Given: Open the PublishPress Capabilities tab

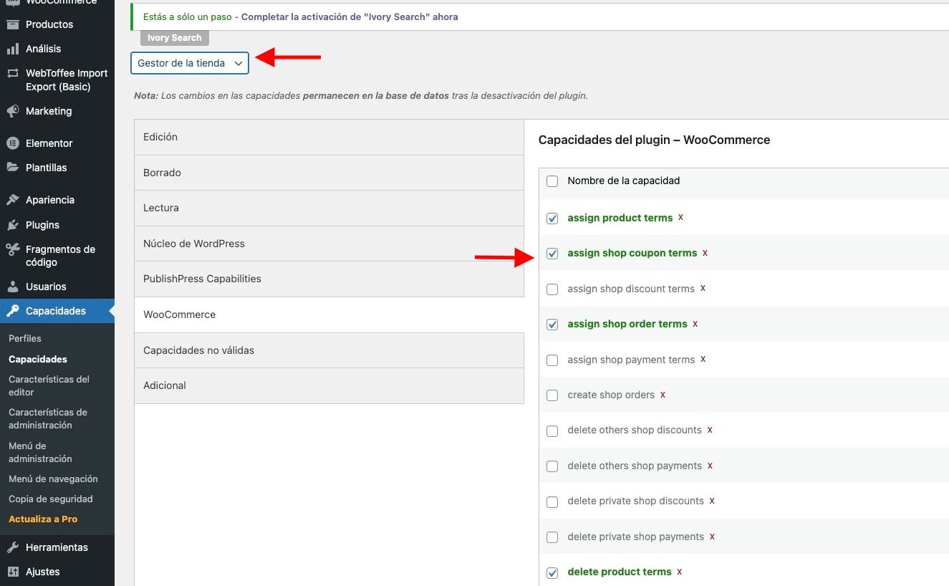Looking at the screenshot, I should [x=329, y=279].
